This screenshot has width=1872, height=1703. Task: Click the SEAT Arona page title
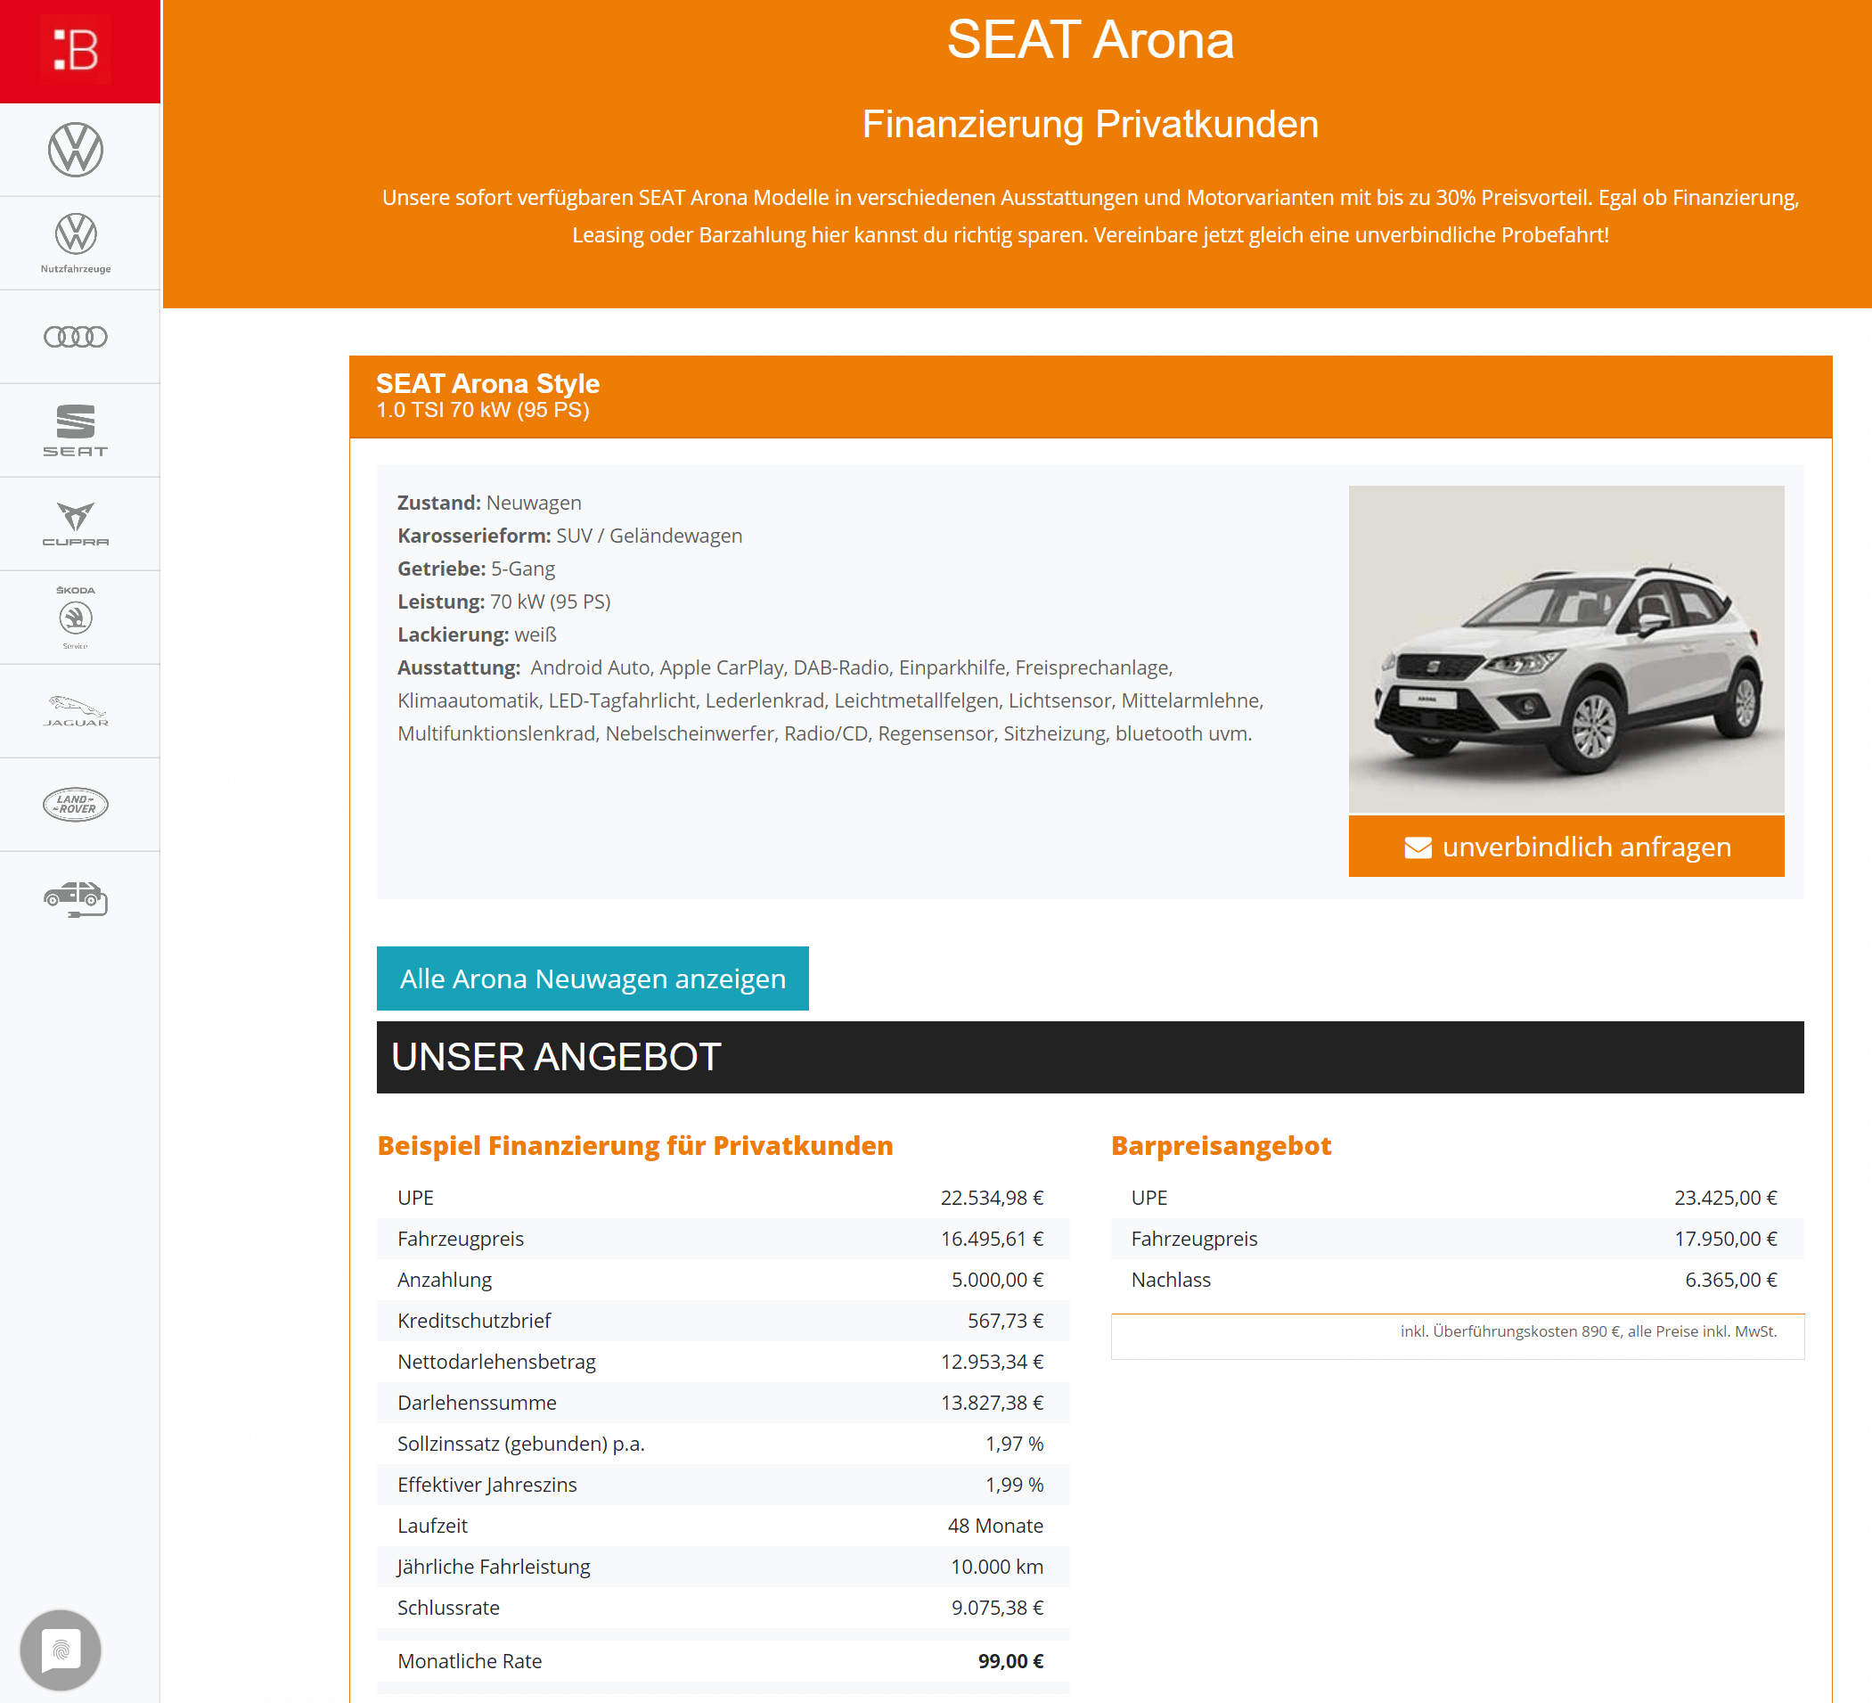(x=1090, y=40)
